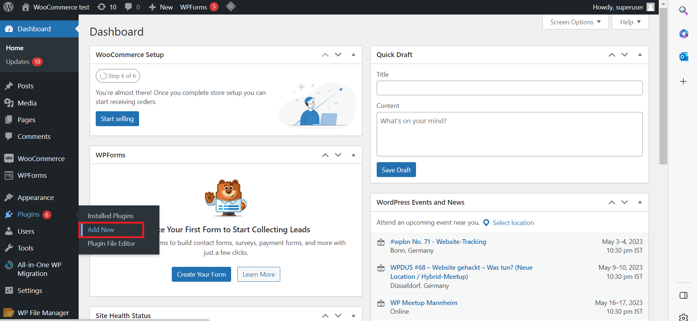The image size is (697, 321).
Task: Move WooCommerce Setup panel up
Action: (x=325, y=55)
